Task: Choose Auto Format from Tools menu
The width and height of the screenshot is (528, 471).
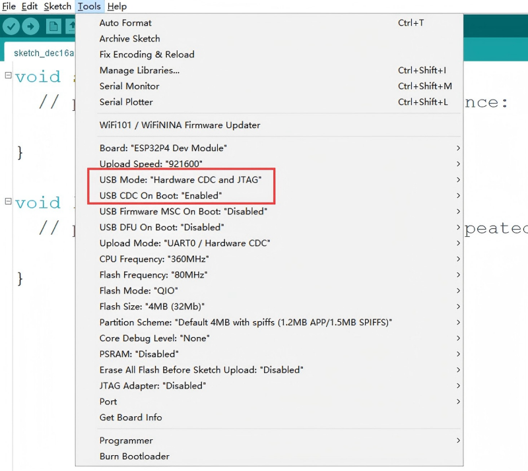Action: (125, 23)
